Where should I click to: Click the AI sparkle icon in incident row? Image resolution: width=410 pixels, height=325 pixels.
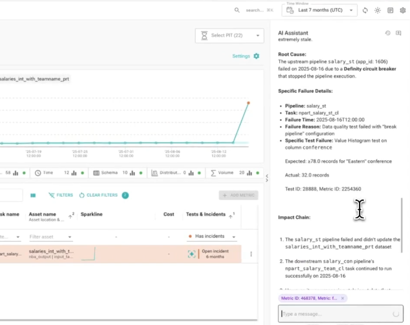191,254
